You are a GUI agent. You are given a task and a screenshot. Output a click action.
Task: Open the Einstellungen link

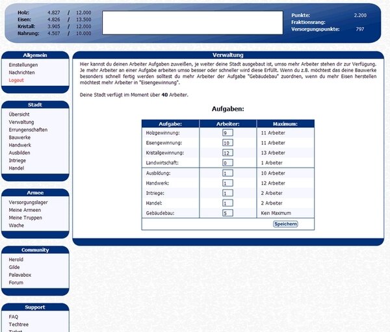(x=23, y=65)
